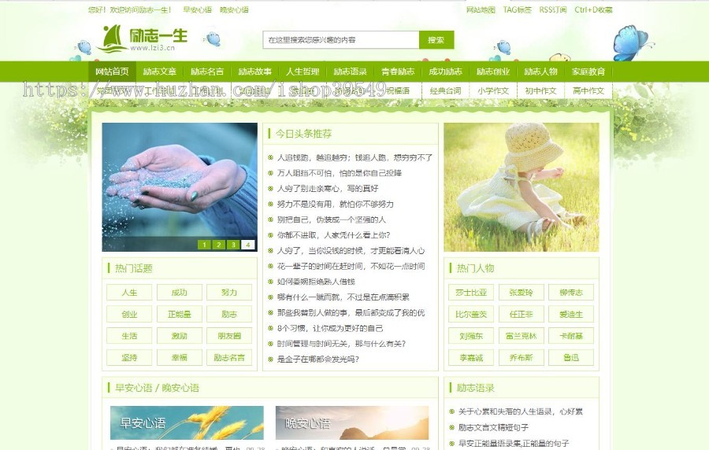Select the 成功 topic tag
Screen dimensions: 709x450
(x=180, y=293)
